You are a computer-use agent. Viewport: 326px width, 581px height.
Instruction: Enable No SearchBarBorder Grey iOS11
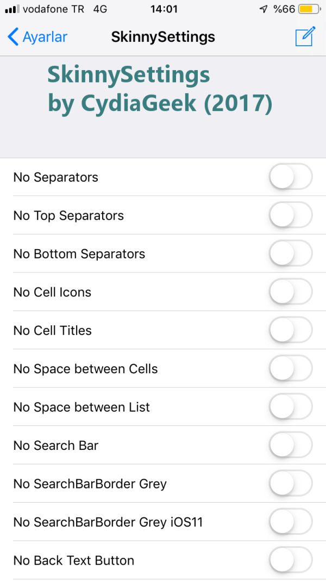(291, 522)
